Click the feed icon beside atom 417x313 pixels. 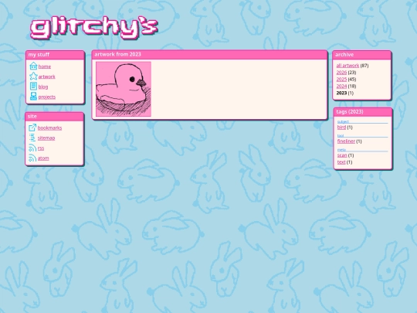pos(32,158)
